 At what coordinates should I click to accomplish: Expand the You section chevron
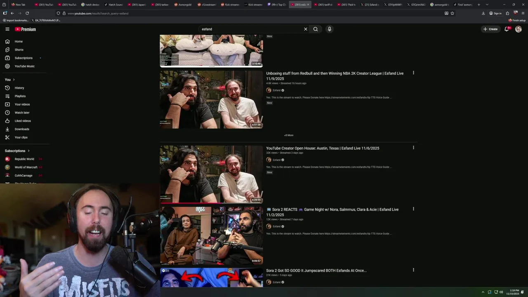point(14,80)
